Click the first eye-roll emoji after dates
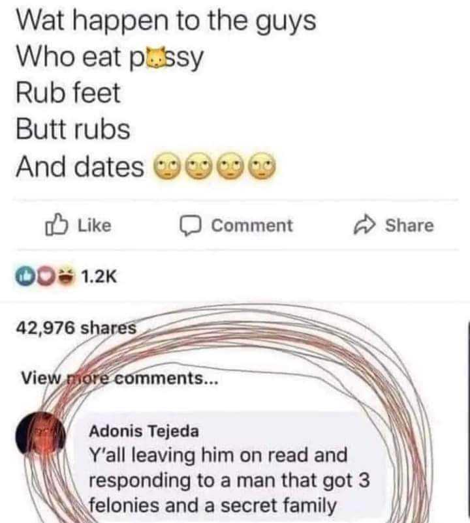The image size is (470, 523). click(166, 166)
